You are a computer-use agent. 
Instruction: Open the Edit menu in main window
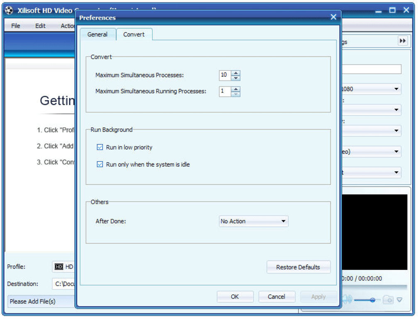click(x=40, y=26)
